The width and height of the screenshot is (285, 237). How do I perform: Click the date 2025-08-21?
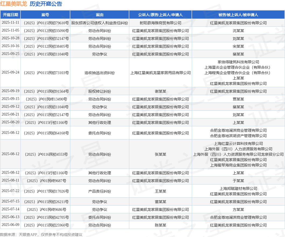pos(10,114)
